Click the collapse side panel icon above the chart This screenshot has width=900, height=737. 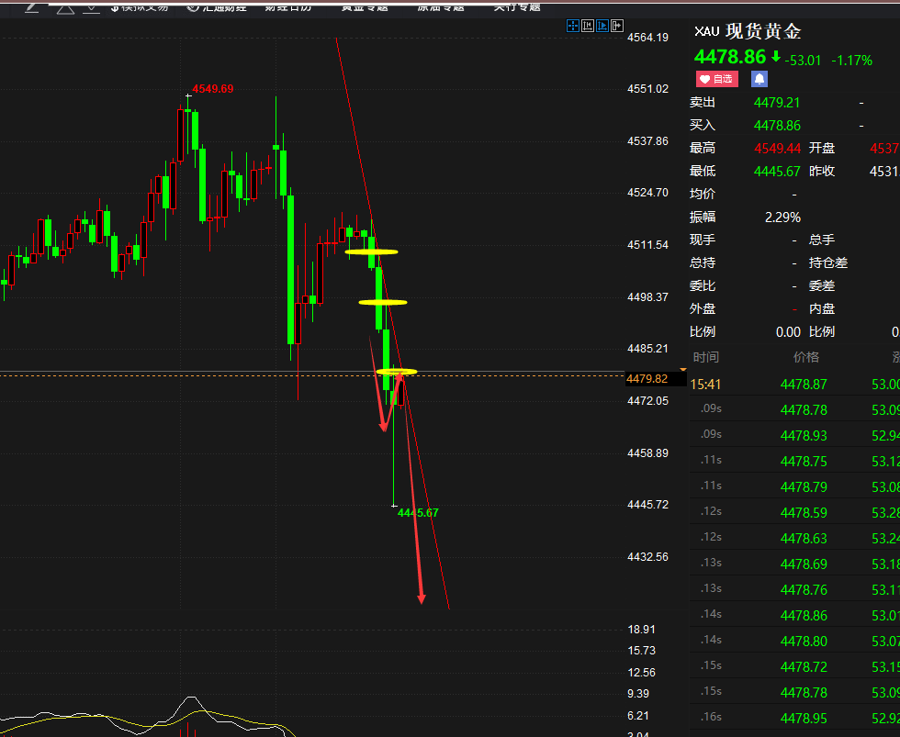pos(617,25)
